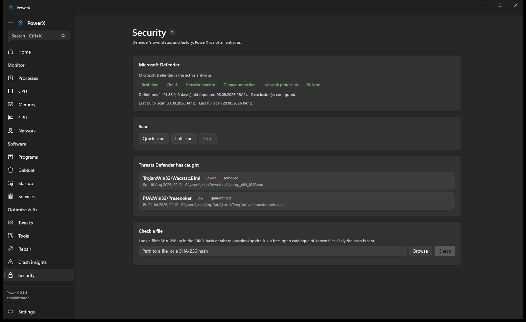Image resolution: width=526 pixels, height=322 pixels.
Task: Open the Home page icon
Action: 11,52
